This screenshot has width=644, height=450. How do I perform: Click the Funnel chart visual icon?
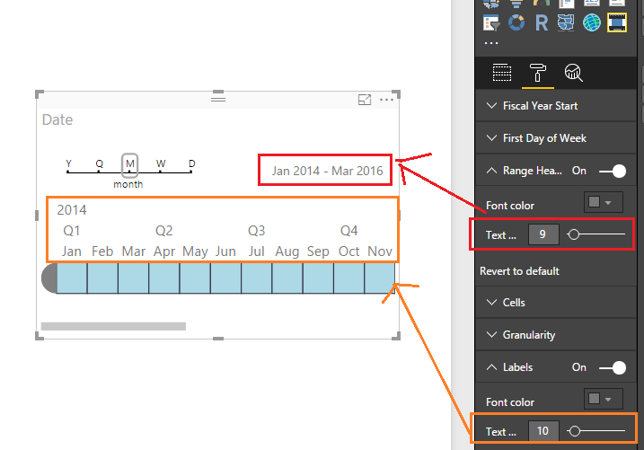(x=516, y=4)
